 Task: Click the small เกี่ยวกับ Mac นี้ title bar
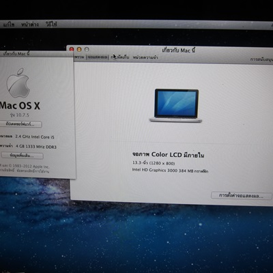coord(36,54)
